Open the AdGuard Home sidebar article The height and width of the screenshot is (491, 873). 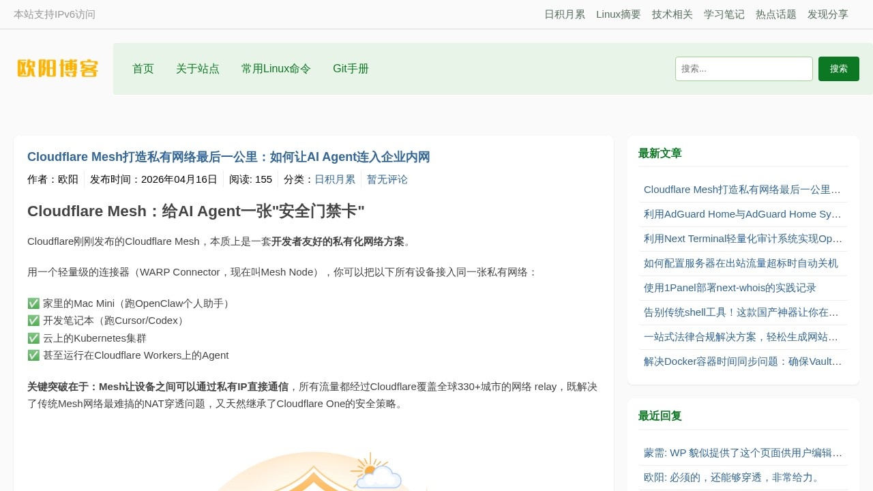742,214
